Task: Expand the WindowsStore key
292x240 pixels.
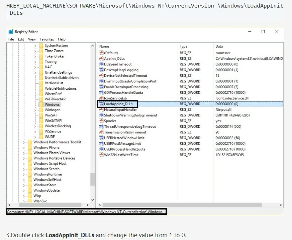Action: point(24,185)
